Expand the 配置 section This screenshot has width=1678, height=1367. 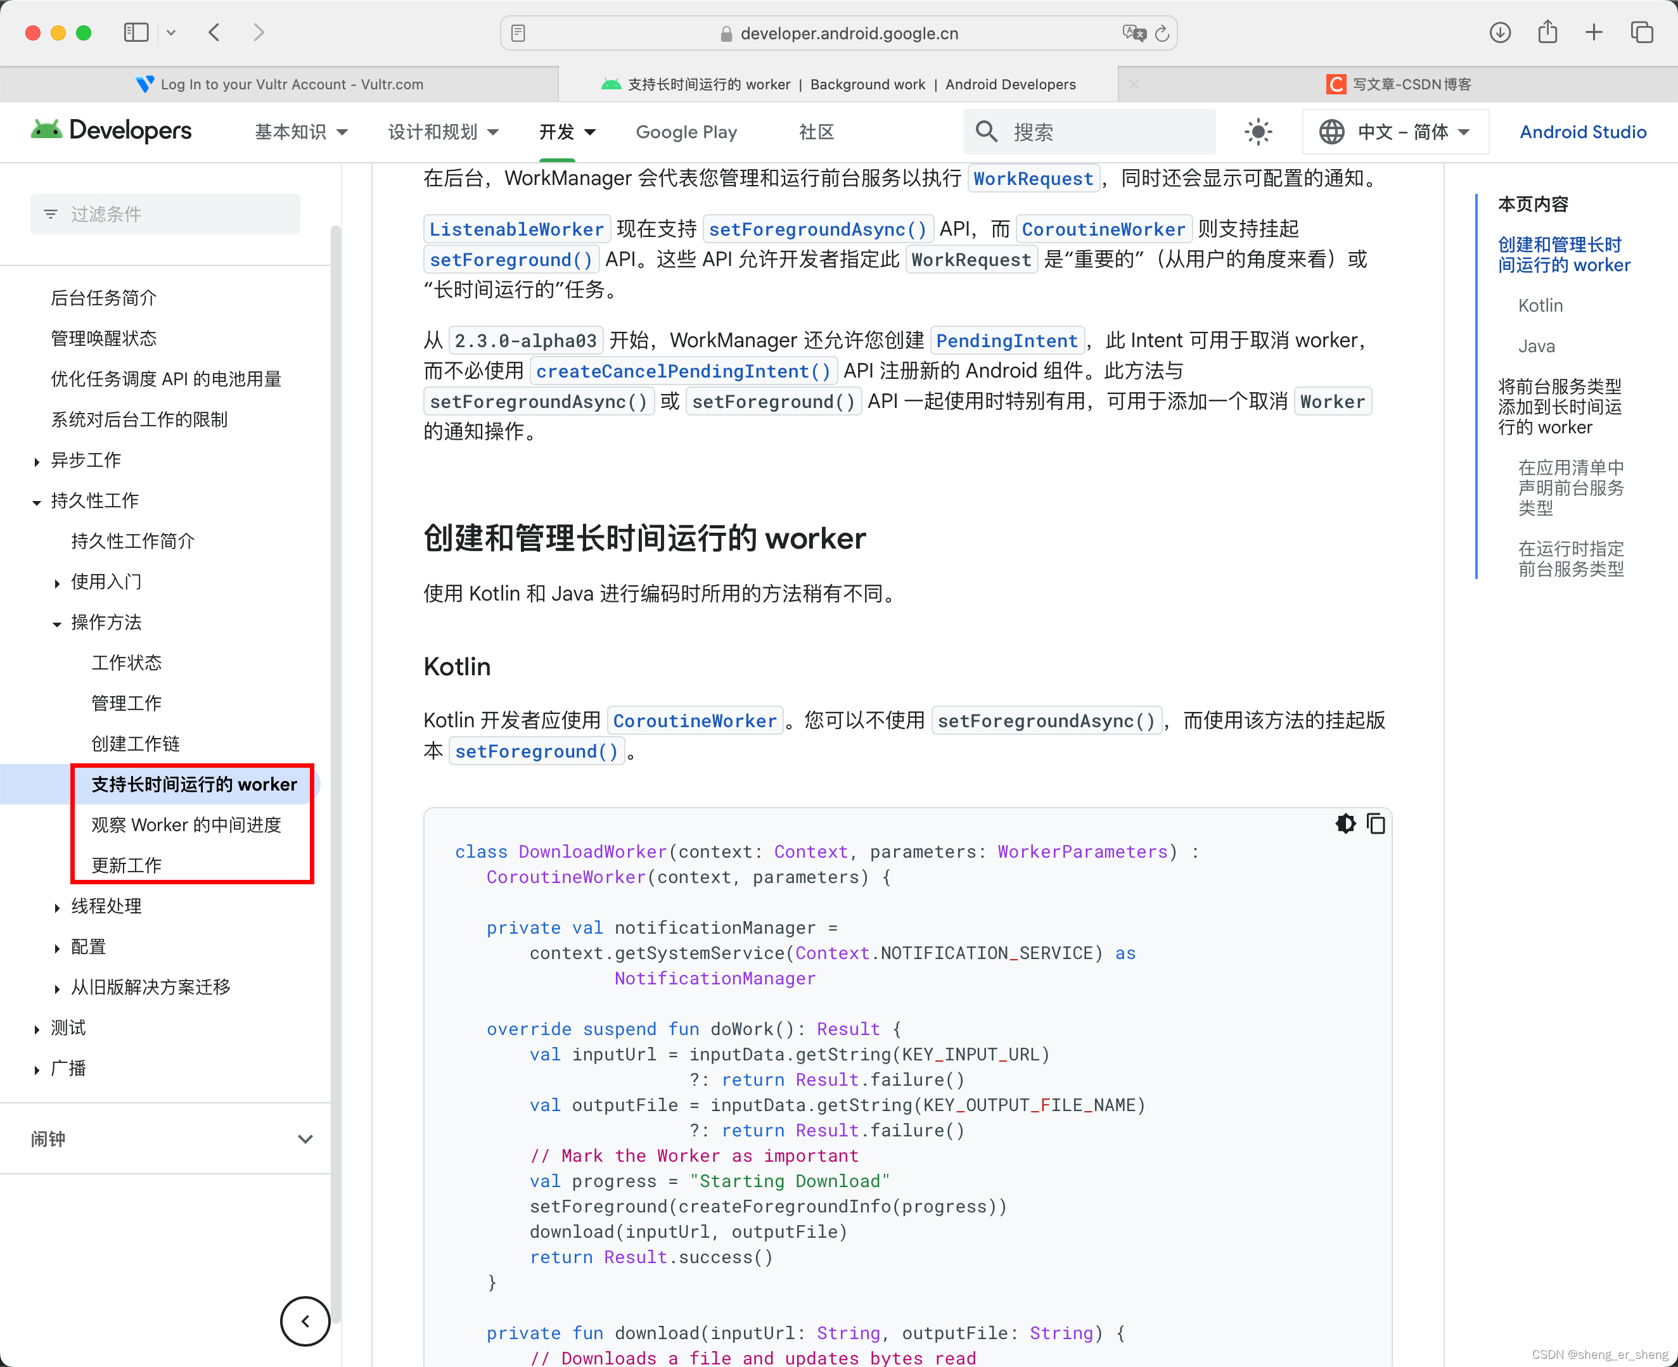[x=57, y=948]
